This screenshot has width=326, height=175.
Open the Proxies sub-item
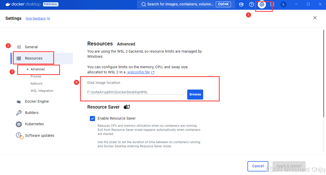coord(36,76)
